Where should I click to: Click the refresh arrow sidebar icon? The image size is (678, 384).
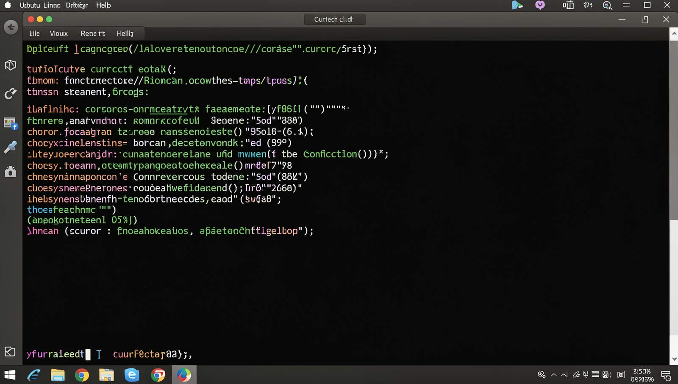[11, 93]
